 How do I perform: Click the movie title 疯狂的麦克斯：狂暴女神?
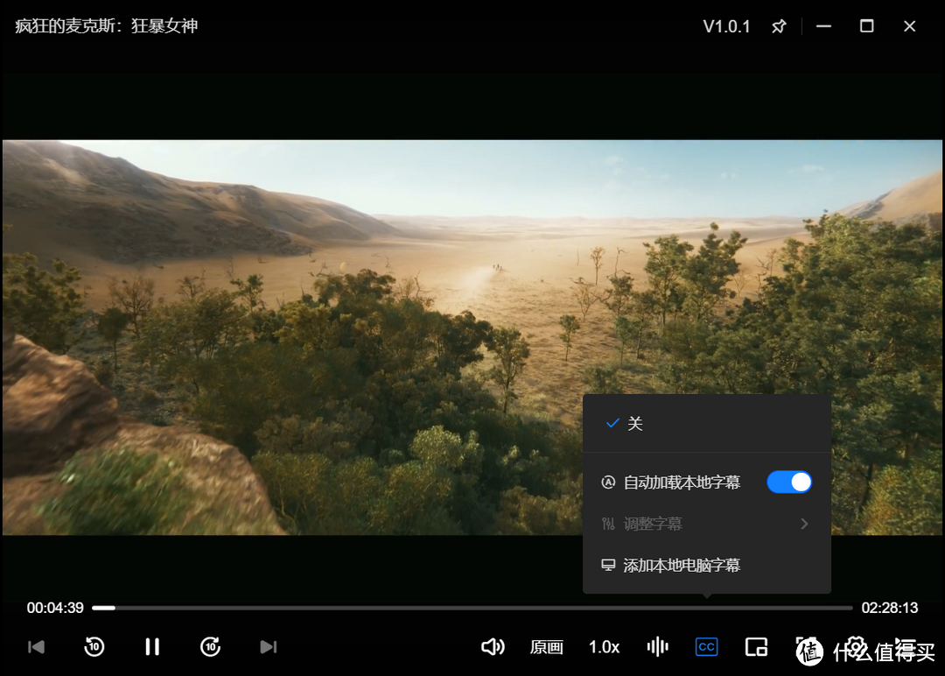(105, 26)
